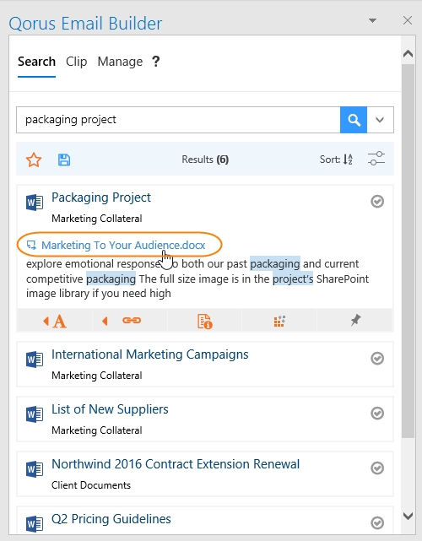422x541 pixels.
Task: Click the scrollbar up arrow
Action: point(408,53)
